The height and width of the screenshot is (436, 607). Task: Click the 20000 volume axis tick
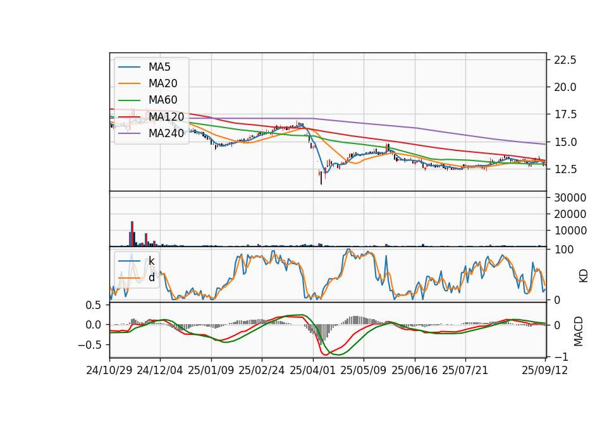[x=570, y=214]
